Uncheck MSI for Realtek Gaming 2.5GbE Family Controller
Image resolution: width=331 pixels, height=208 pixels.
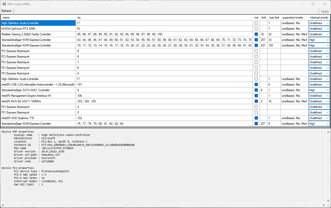(256, 34)
